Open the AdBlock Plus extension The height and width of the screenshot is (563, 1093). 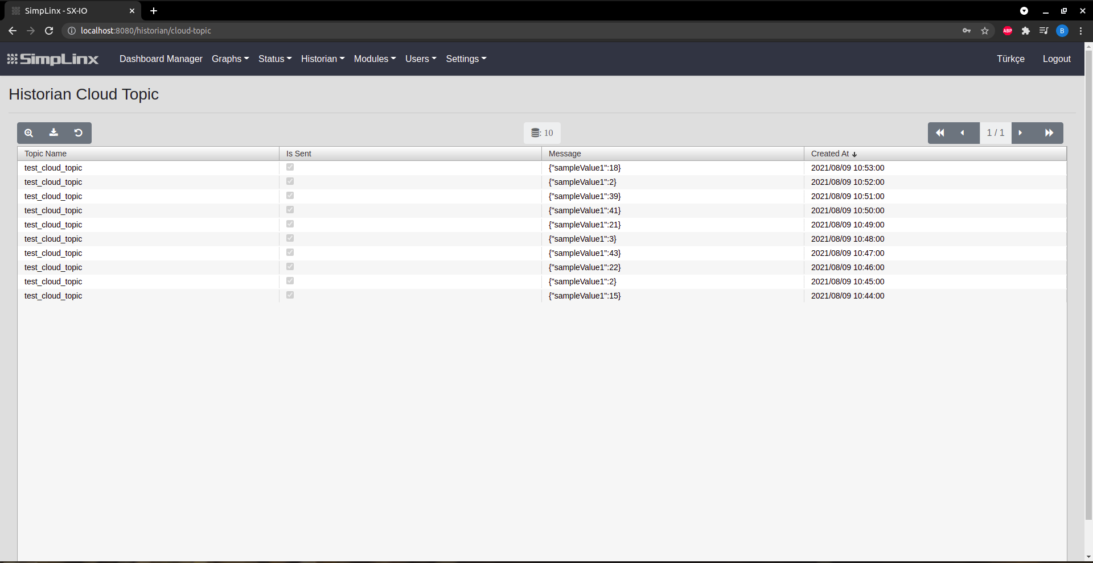coord(1008,31)
